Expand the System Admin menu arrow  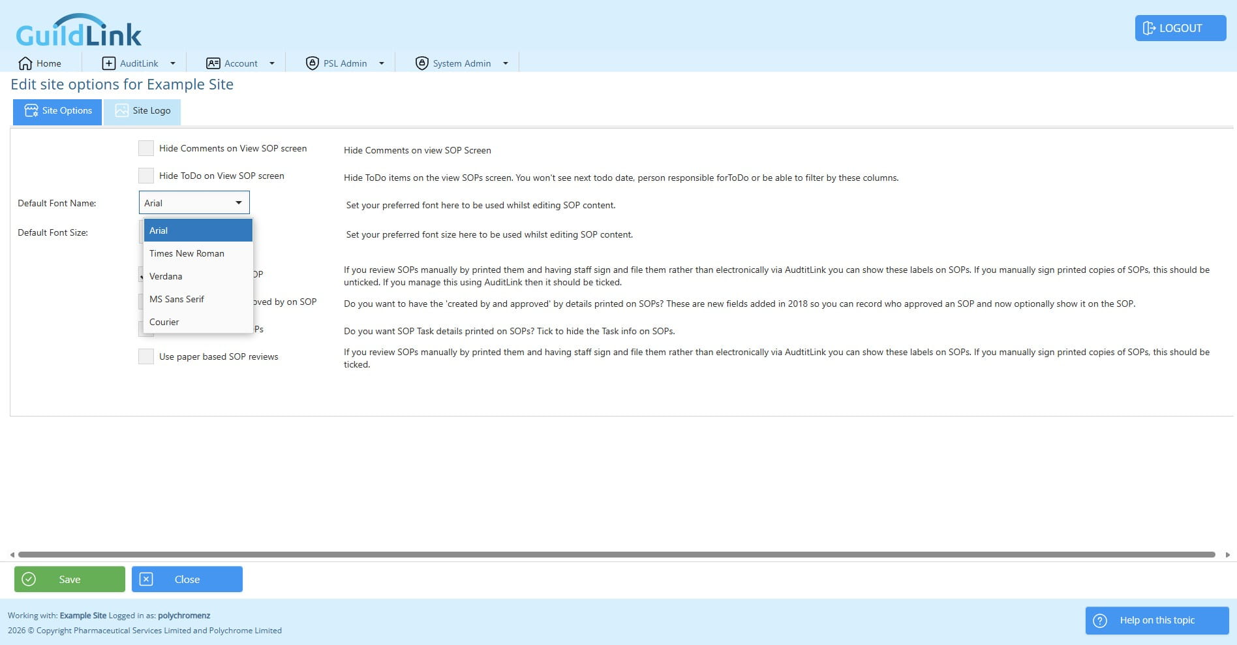(506, 63)
